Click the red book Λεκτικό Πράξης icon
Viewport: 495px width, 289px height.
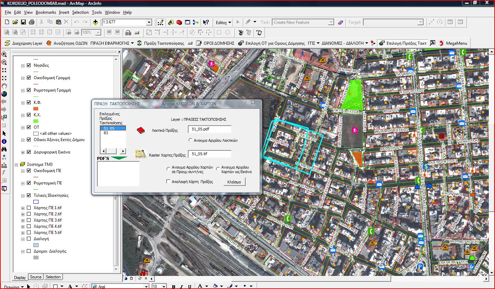coord(141,130)
